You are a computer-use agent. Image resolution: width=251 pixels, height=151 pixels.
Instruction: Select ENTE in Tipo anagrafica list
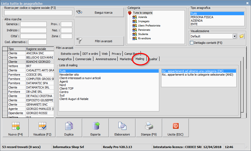pos(217,24)
